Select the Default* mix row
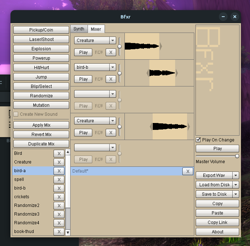This screenshot has width=250, height=246. (126, 171)
